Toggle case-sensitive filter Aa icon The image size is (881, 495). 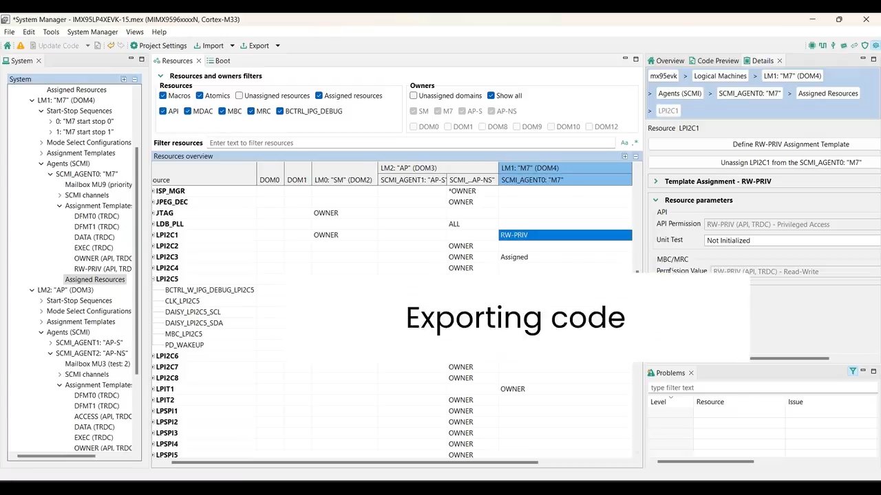pos(624,143)
